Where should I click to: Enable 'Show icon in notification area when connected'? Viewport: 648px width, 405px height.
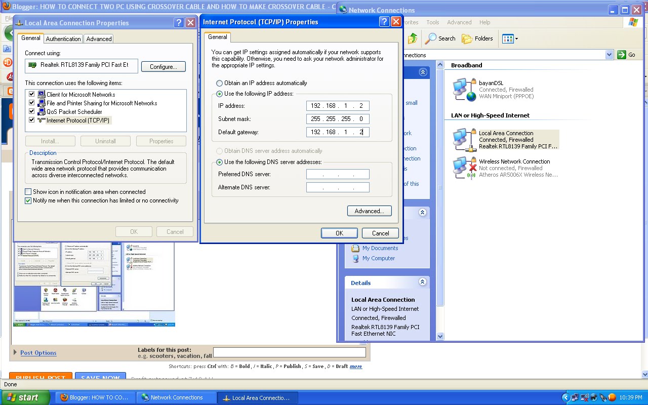[28, 192]
